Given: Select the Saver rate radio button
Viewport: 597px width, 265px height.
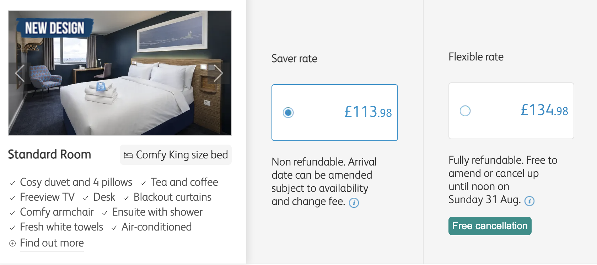Looking at the screenshot, I should (288, 113).
